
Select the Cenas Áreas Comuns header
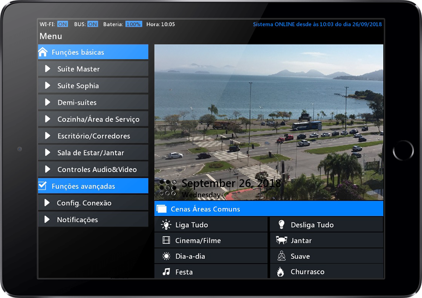click(x=269, y=209)
